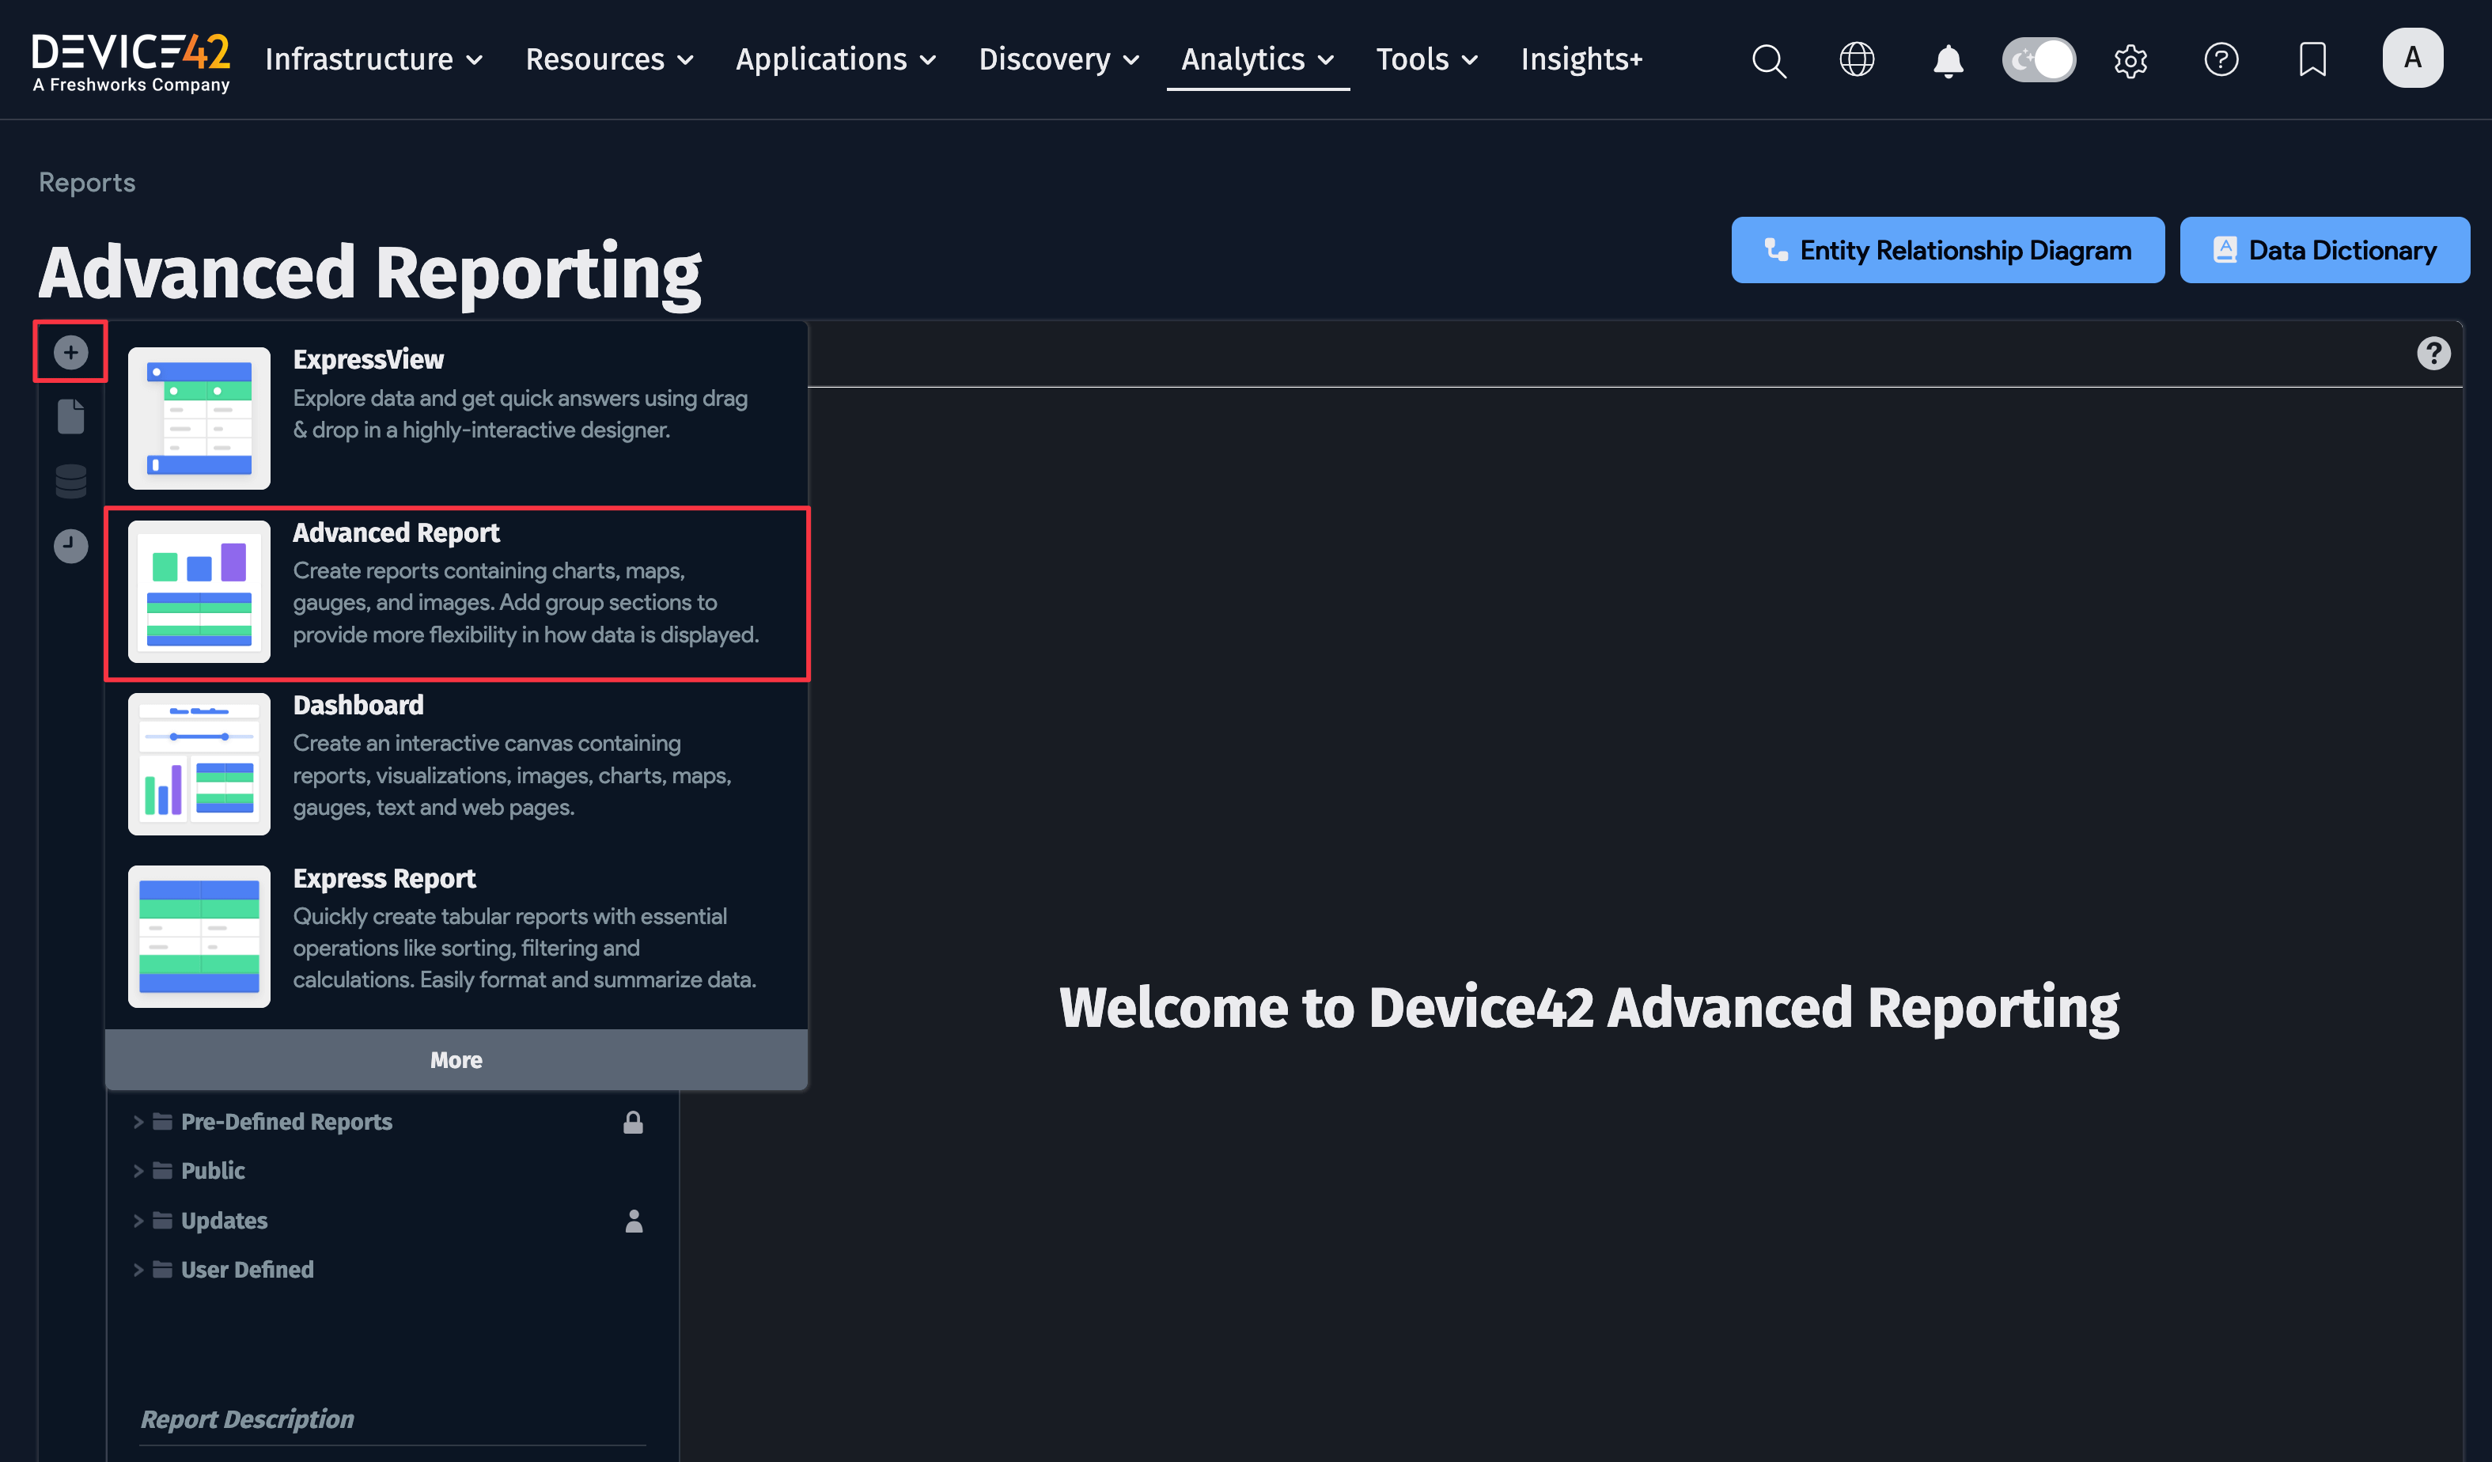Viewport: 2492px width, 1462px height.
Task: Open help via question mark icon
Action: pyautogui.click(x=2222, y=60)
